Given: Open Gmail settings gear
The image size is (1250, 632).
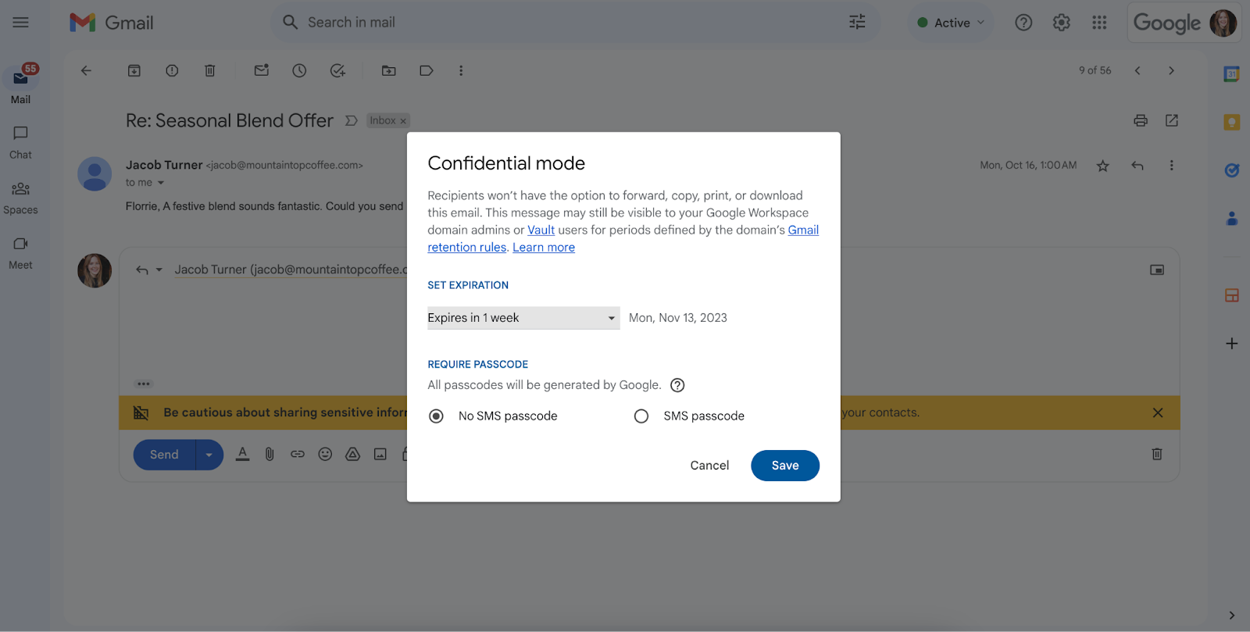Looking at the screenshot, I should pyautogui.click(x=1061, y=23).
